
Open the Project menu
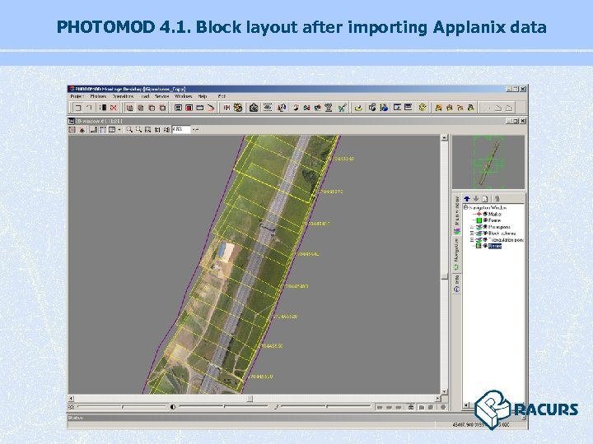[77, 97]
